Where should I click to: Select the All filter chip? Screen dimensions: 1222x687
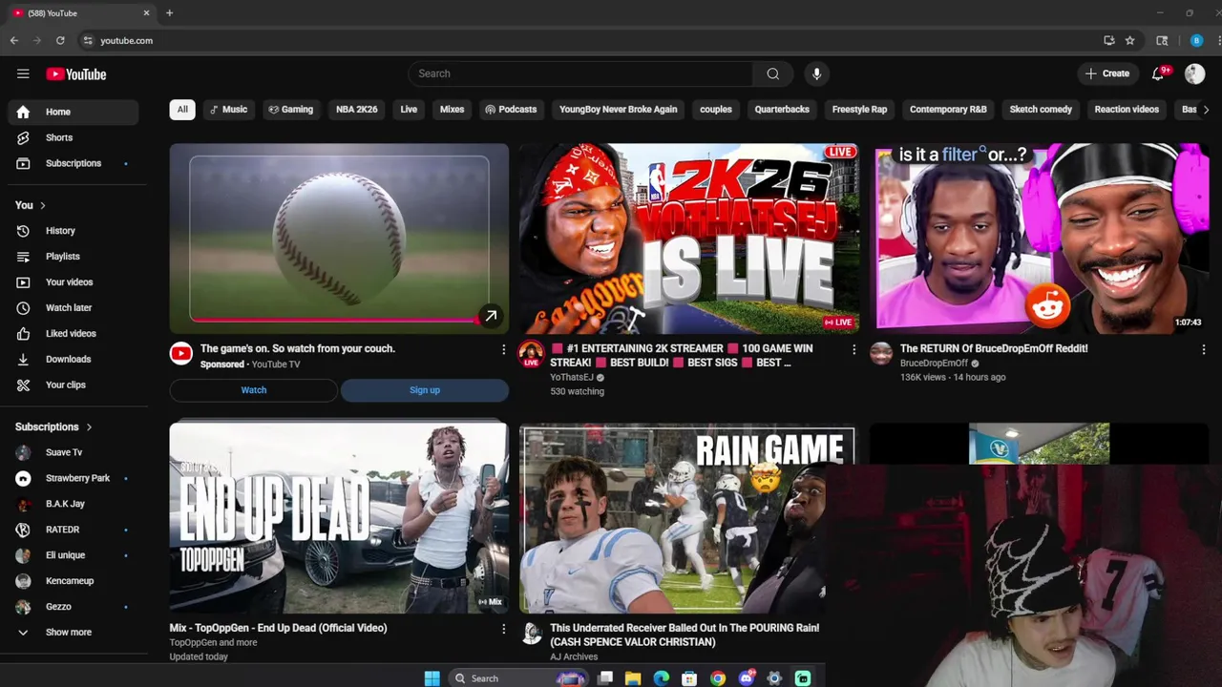point(182,110)
